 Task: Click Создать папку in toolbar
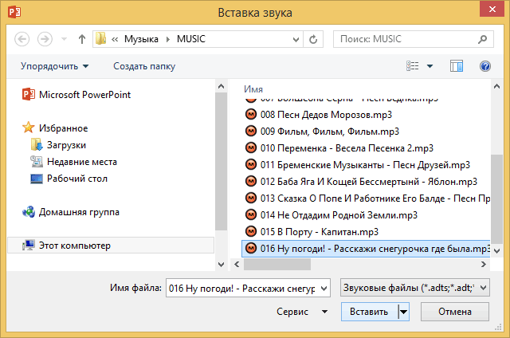pos(144,66)
